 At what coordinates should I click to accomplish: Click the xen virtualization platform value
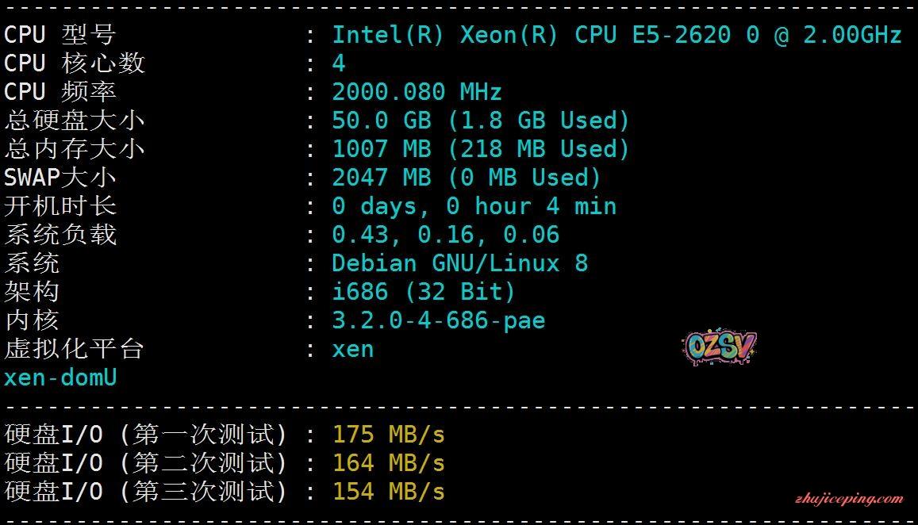pyautogui.click(x=352, y=349)
